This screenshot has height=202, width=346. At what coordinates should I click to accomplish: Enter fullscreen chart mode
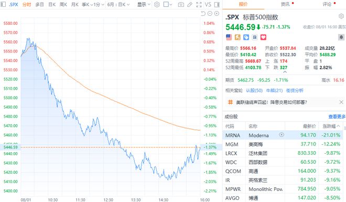[199, 4]
